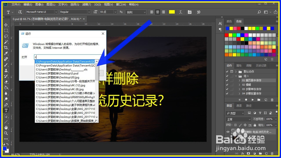The height and width of the screenshot is (158, 281).
Task: Open the layer filter 类型 dropdown
Action: click(x=235, y=113)
